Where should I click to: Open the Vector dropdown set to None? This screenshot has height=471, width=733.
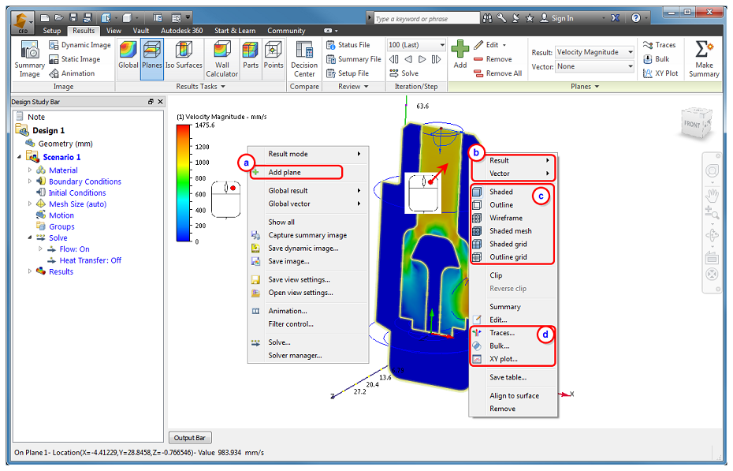click(x=594, y=66)
